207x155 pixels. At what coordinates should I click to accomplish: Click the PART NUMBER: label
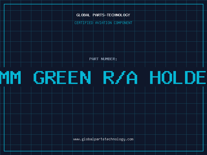103,59
